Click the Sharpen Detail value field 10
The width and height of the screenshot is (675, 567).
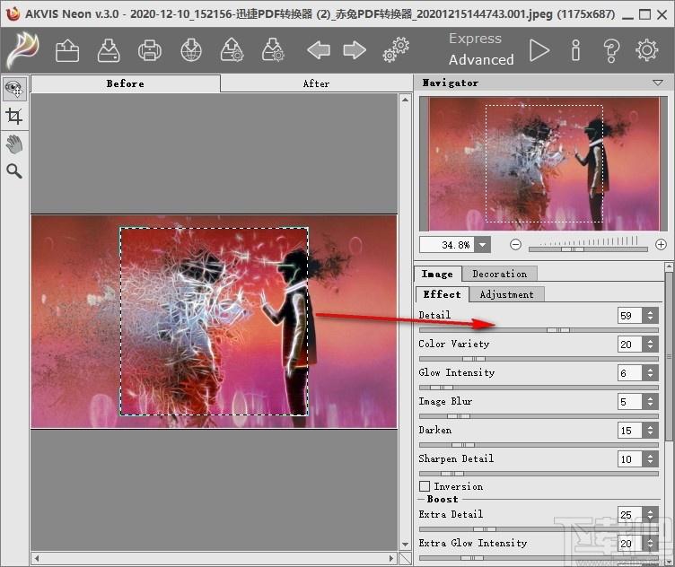630,459
